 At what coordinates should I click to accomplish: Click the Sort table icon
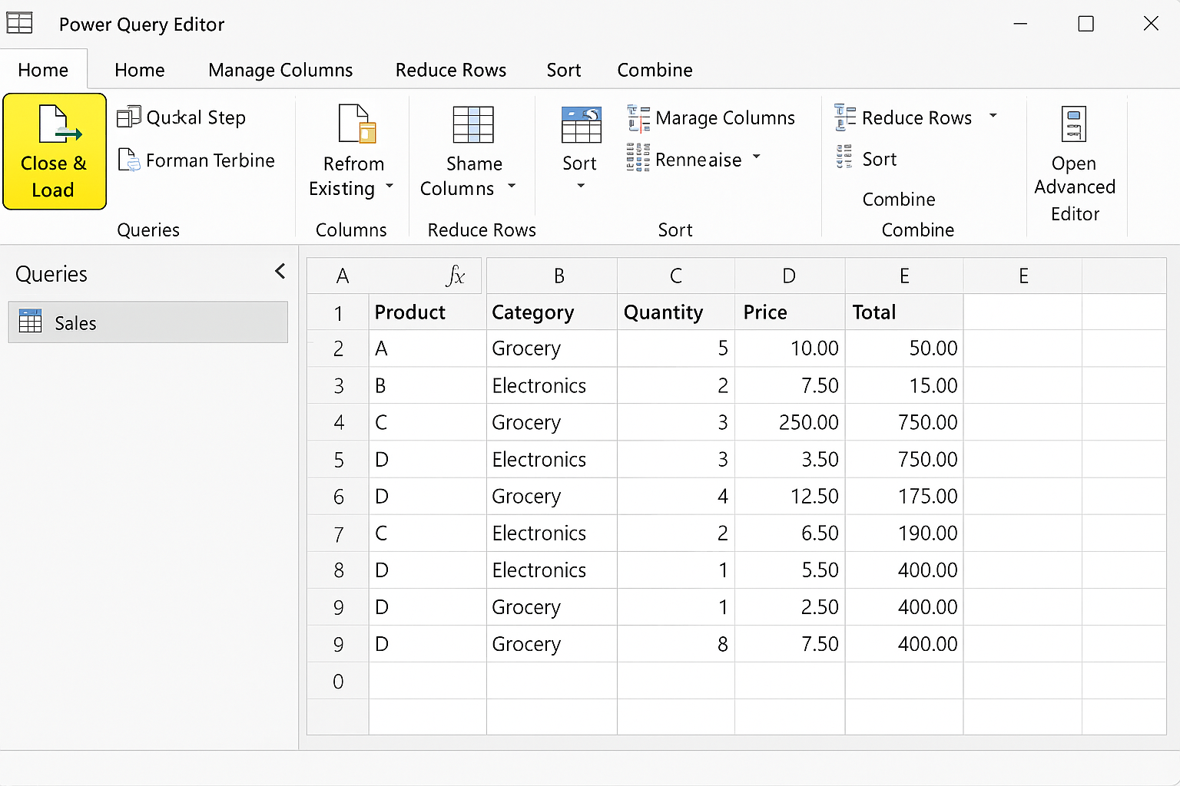[582, 124]
